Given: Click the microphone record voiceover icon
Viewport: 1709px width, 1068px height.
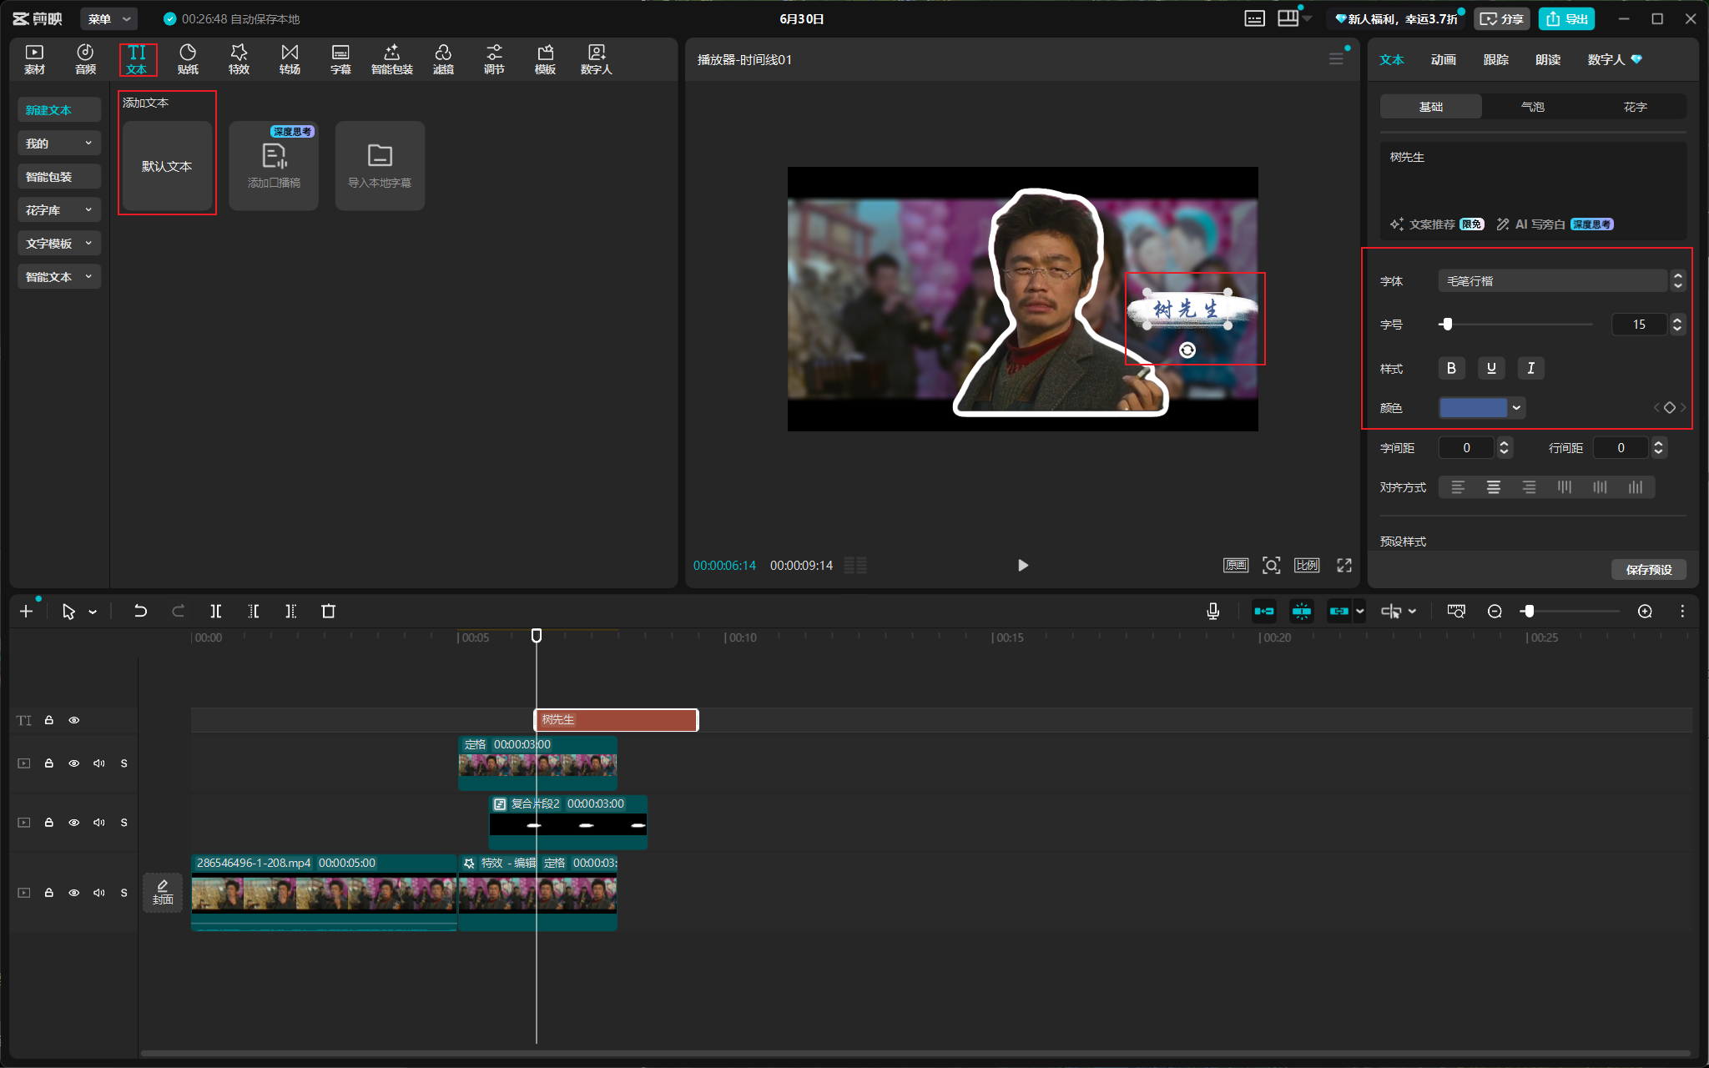Looking at the screenshot, I should point(1212,612).
